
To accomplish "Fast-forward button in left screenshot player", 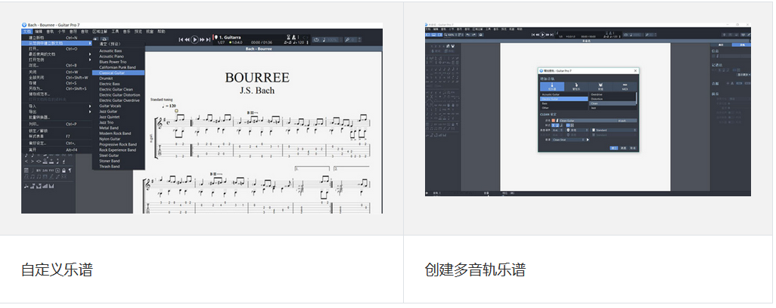I will [202, 39].
